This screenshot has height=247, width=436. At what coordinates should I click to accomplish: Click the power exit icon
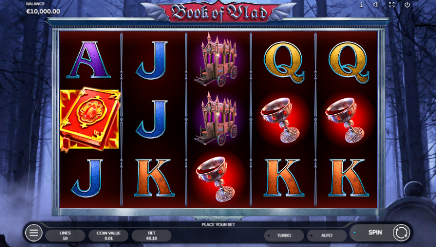(x=407, y=5)
